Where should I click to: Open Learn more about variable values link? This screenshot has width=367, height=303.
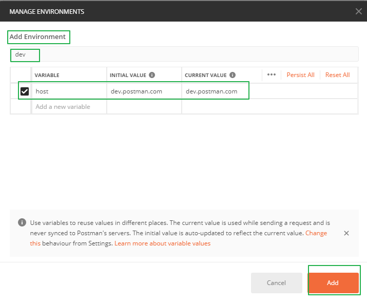point(162,243)
